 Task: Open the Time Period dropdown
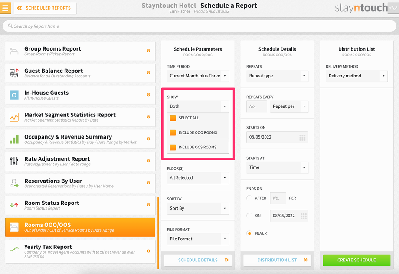point(198,76)
